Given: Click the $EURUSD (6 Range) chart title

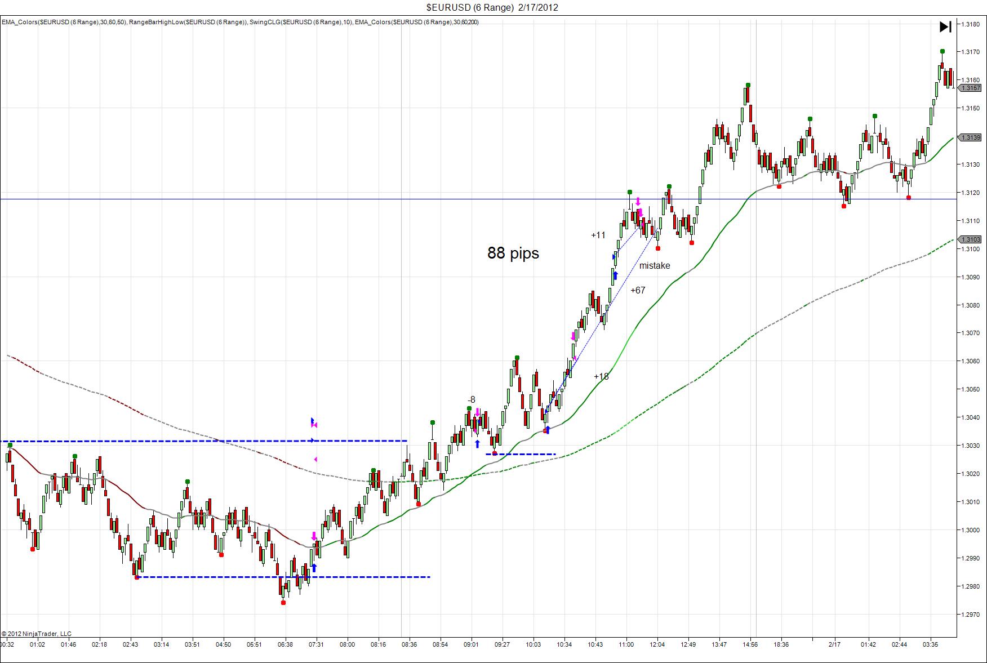Looking at the screenshot, I should point(493,7).
